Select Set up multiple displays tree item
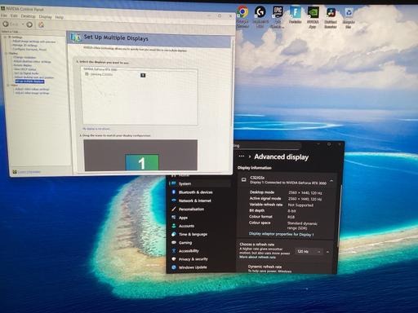This screenshot has height=313, width=418. click(29, 82)
